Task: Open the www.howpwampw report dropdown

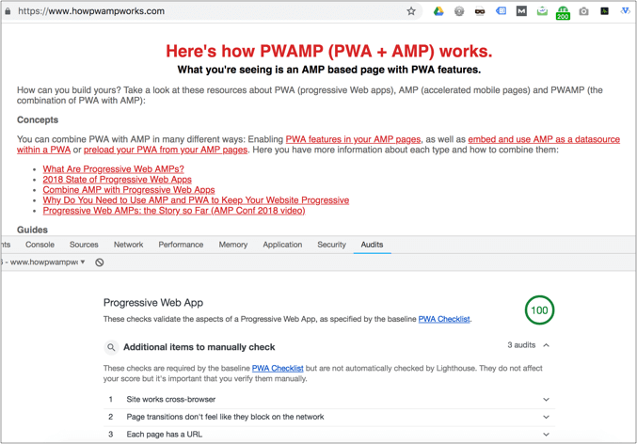Action: (x=43, y=262)
